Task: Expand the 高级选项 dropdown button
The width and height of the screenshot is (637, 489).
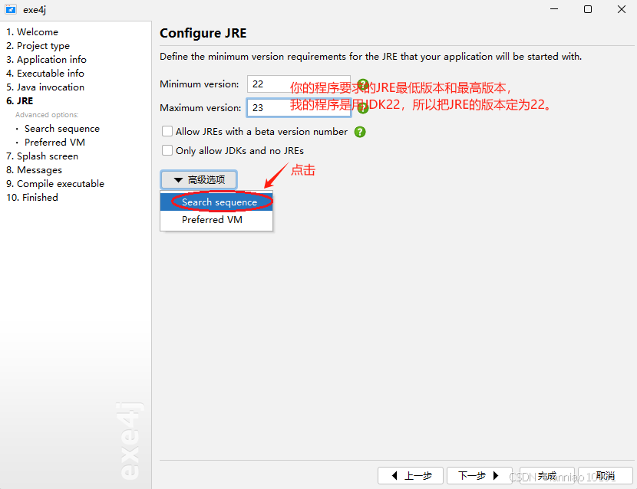Action: click(199, 180)
